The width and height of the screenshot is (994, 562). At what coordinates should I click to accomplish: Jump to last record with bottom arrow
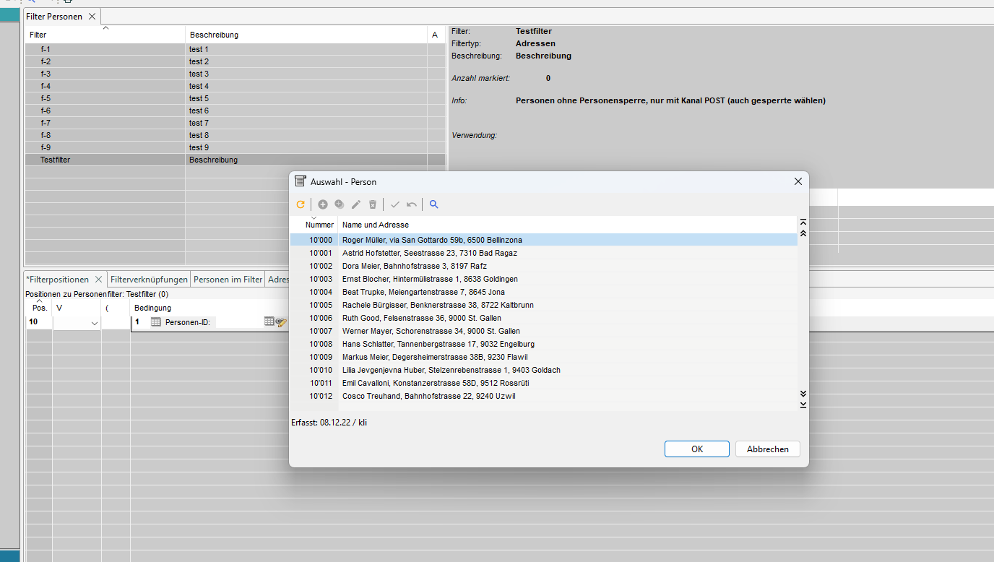point(803,405)
